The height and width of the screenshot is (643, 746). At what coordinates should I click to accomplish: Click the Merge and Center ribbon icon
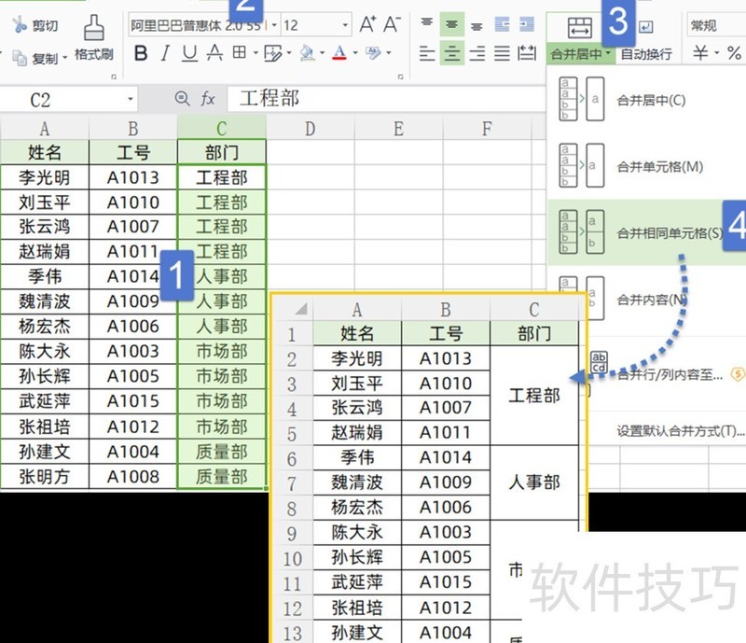(x=579, y=28)
